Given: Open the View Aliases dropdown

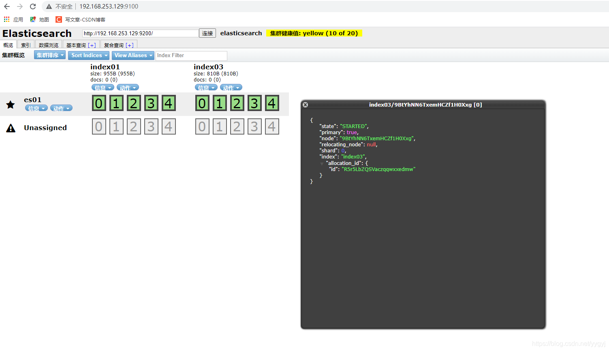Looking at the screenshot, I should [x=133, y=56].
